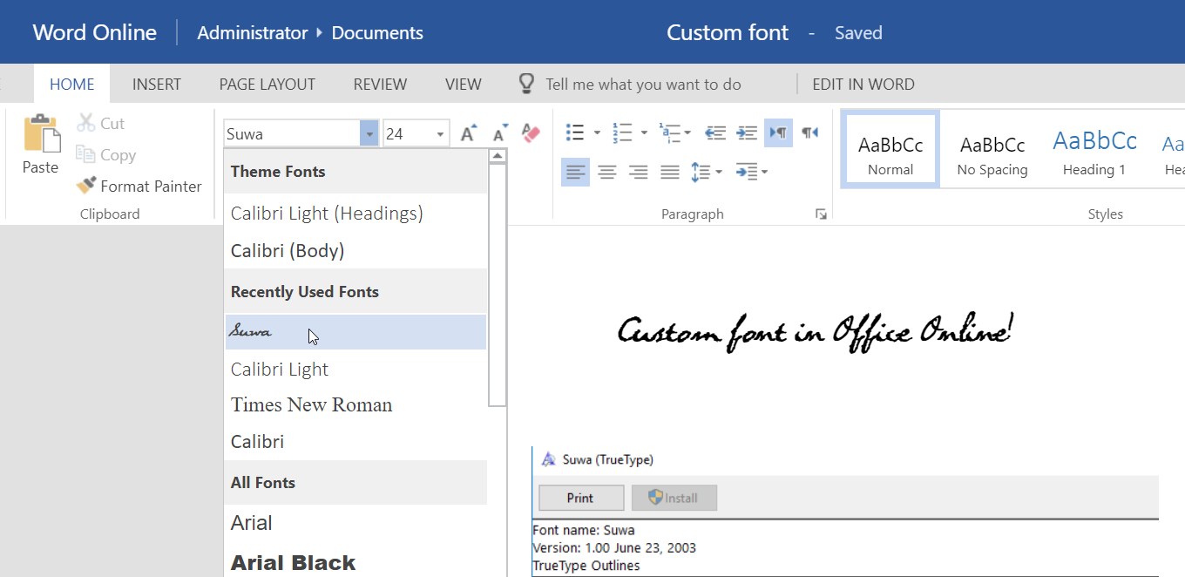Image resolution: width=1185 pixels, height=577 pixels.
Task: Activate the Format Painter brush
Action: tap(139, 186)
